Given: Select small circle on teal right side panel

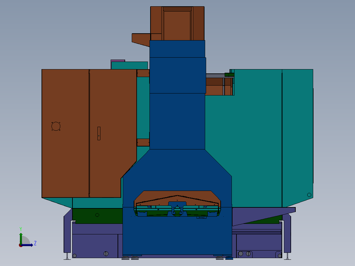Looking at the screenshot, I should point(309,195).
